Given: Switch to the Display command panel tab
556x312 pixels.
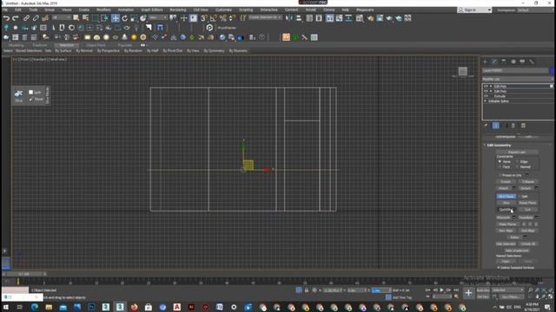Looking at the screenshot, I should click(x=522, y=62).
